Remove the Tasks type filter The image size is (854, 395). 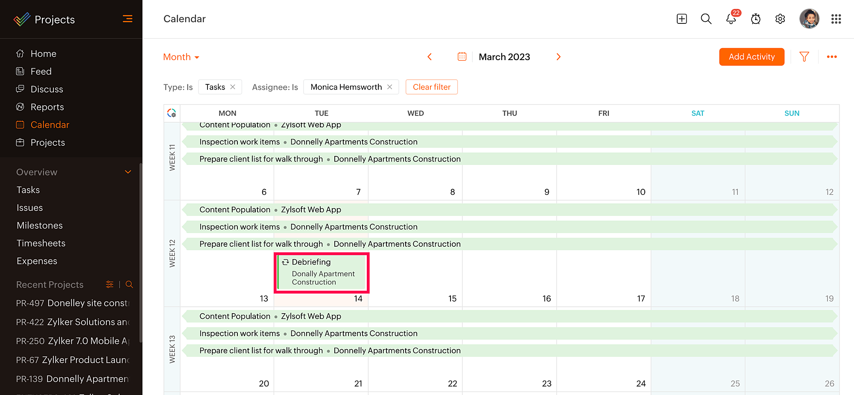click(x=233, y=87)
